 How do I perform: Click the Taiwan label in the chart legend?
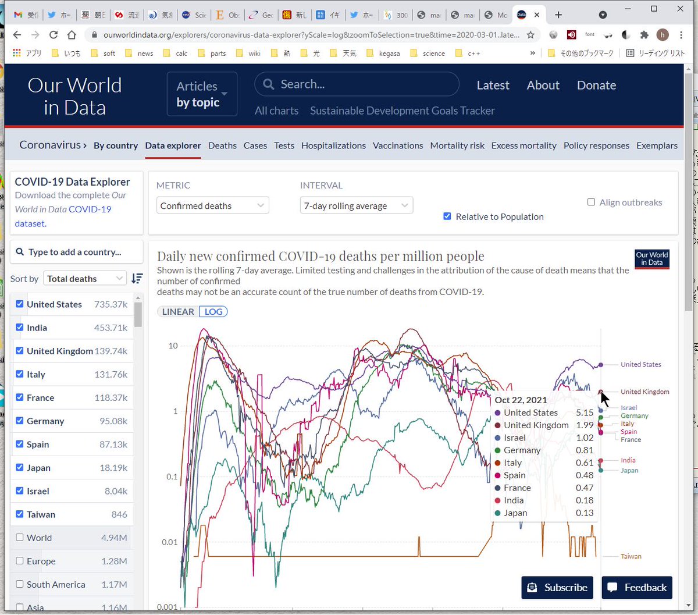tap(631, 556)
